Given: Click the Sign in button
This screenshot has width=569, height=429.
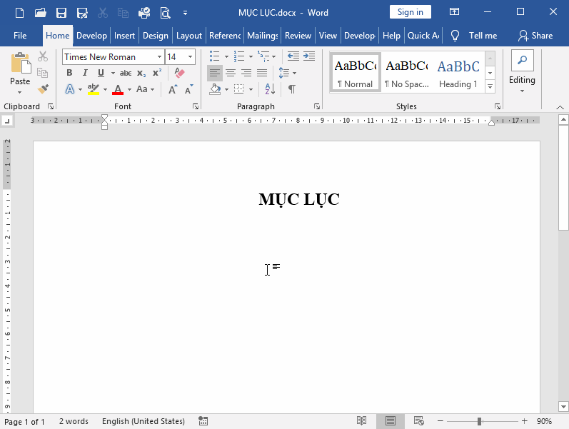Looking at the screenshot, I should coord(410,12).
